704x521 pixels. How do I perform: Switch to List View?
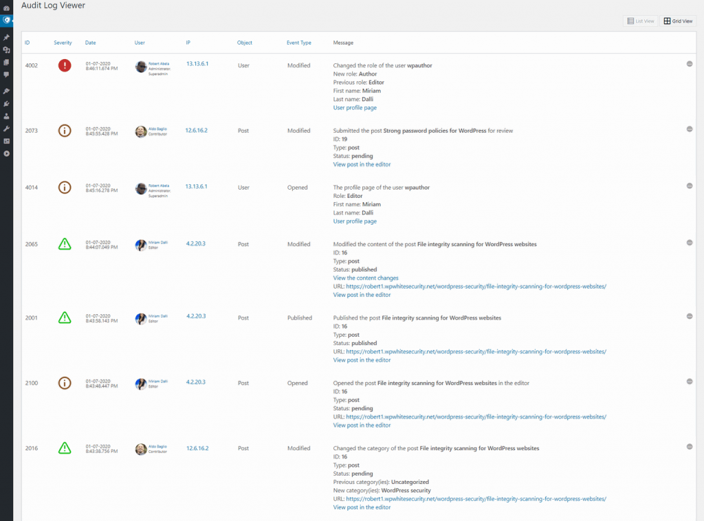click(x=640, y=21)
